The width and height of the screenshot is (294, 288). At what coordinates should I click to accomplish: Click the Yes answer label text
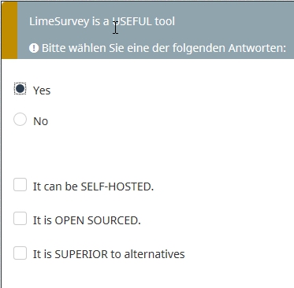42,90
